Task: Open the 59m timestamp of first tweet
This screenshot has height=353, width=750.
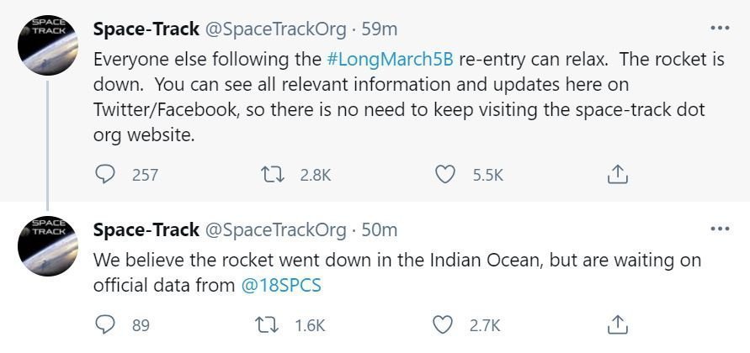Action: point(380,29)
